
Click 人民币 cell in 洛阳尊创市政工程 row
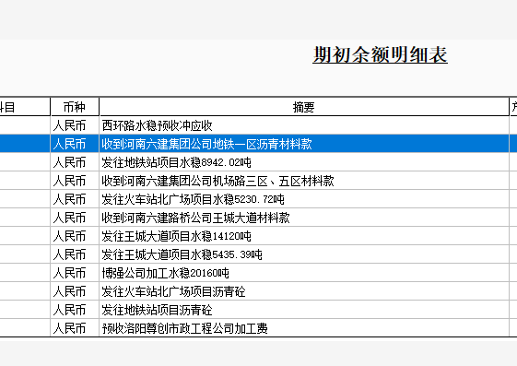click(75, 328)
